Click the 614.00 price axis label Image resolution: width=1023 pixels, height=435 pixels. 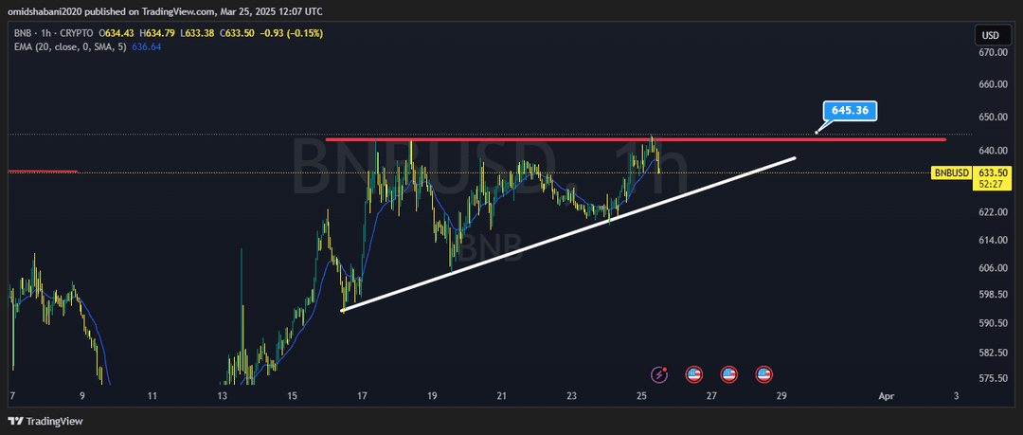(x=993, y=240)
